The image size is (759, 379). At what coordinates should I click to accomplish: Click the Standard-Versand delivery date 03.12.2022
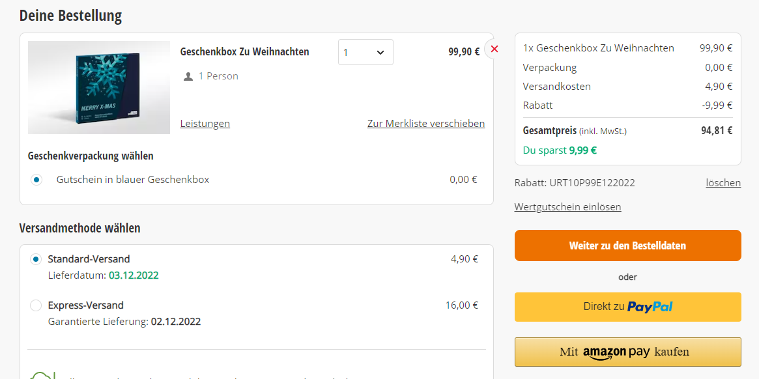coord(134,276)
